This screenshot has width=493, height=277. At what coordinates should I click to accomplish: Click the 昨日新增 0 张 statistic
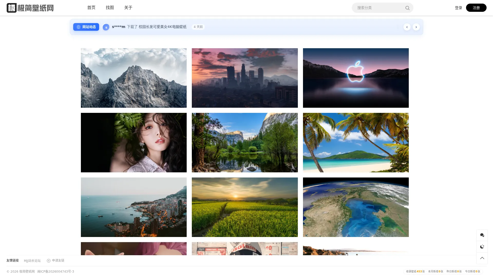(x=454, y=271)
